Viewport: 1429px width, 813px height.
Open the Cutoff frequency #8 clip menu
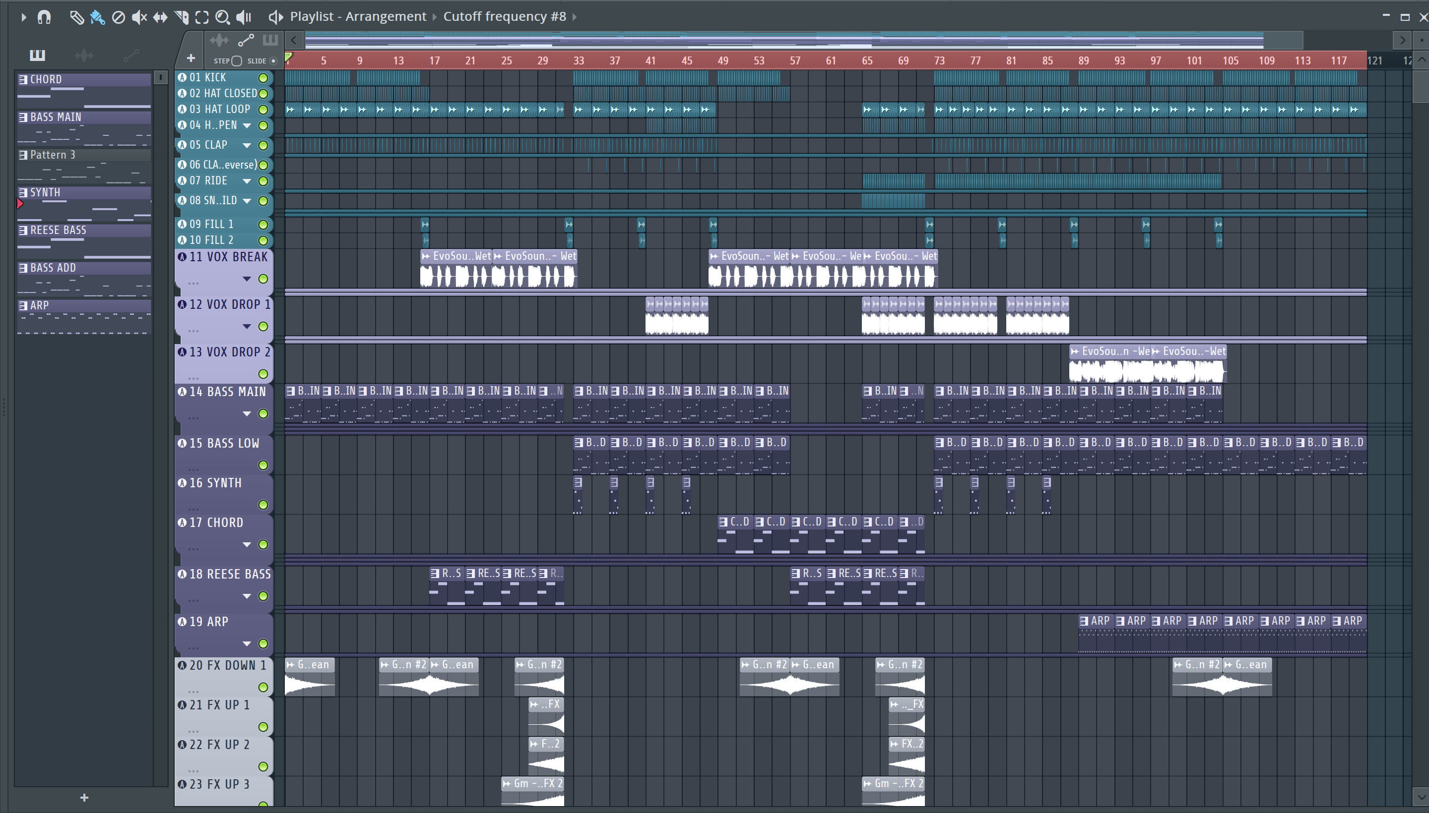pos(504,17)
